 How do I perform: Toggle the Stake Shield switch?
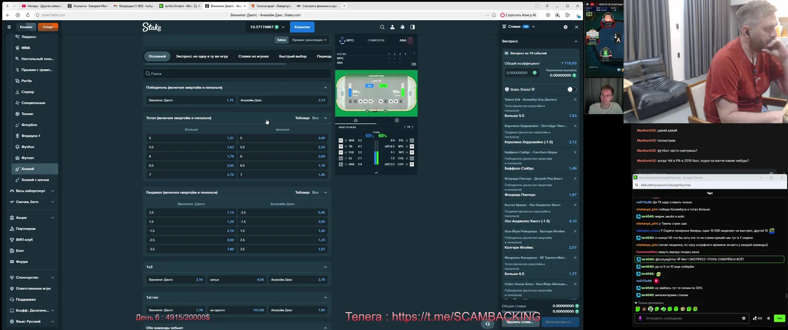point(571,89)
